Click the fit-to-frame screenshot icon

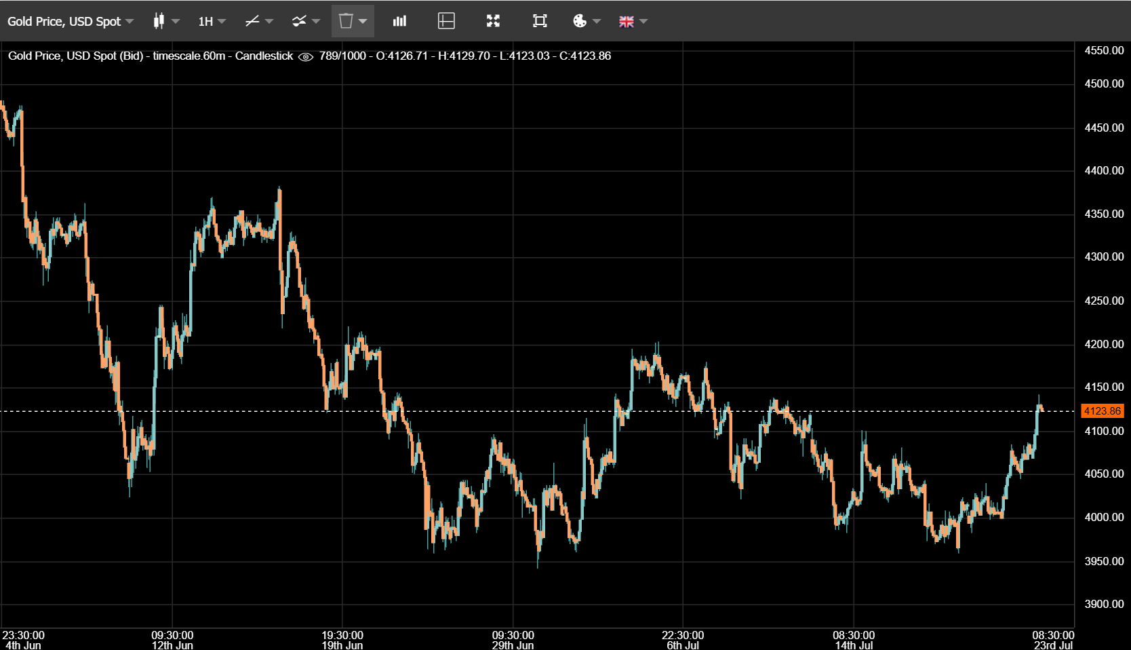click(540, 21)
